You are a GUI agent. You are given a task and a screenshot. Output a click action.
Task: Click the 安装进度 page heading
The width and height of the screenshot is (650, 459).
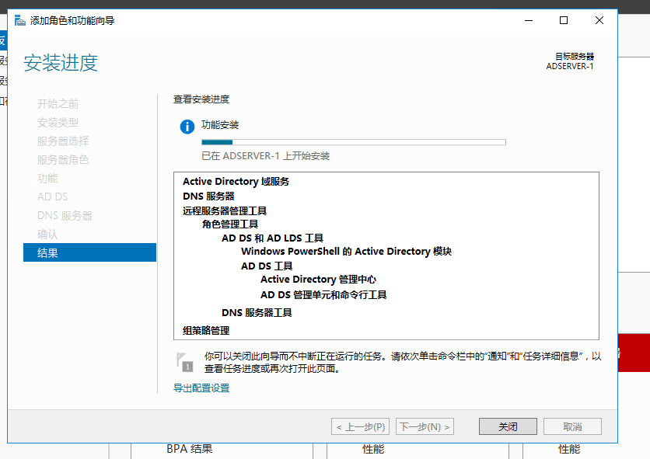[x=61, y=63]
